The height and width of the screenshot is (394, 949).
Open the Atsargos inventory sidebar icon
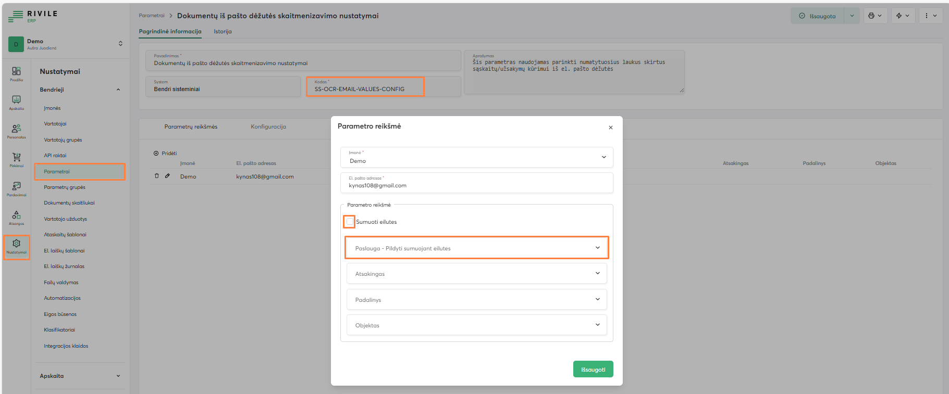point(16,217)
